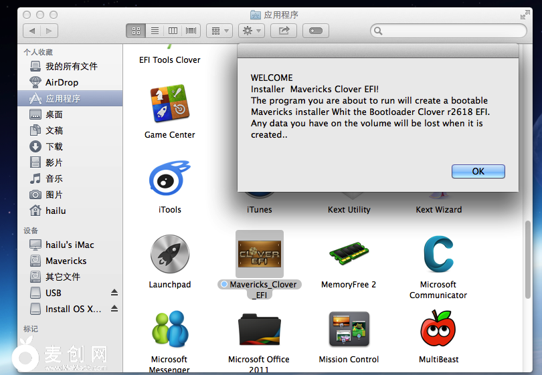
Task: Open the Game Center app icon
Action: (x=170, y=104)
